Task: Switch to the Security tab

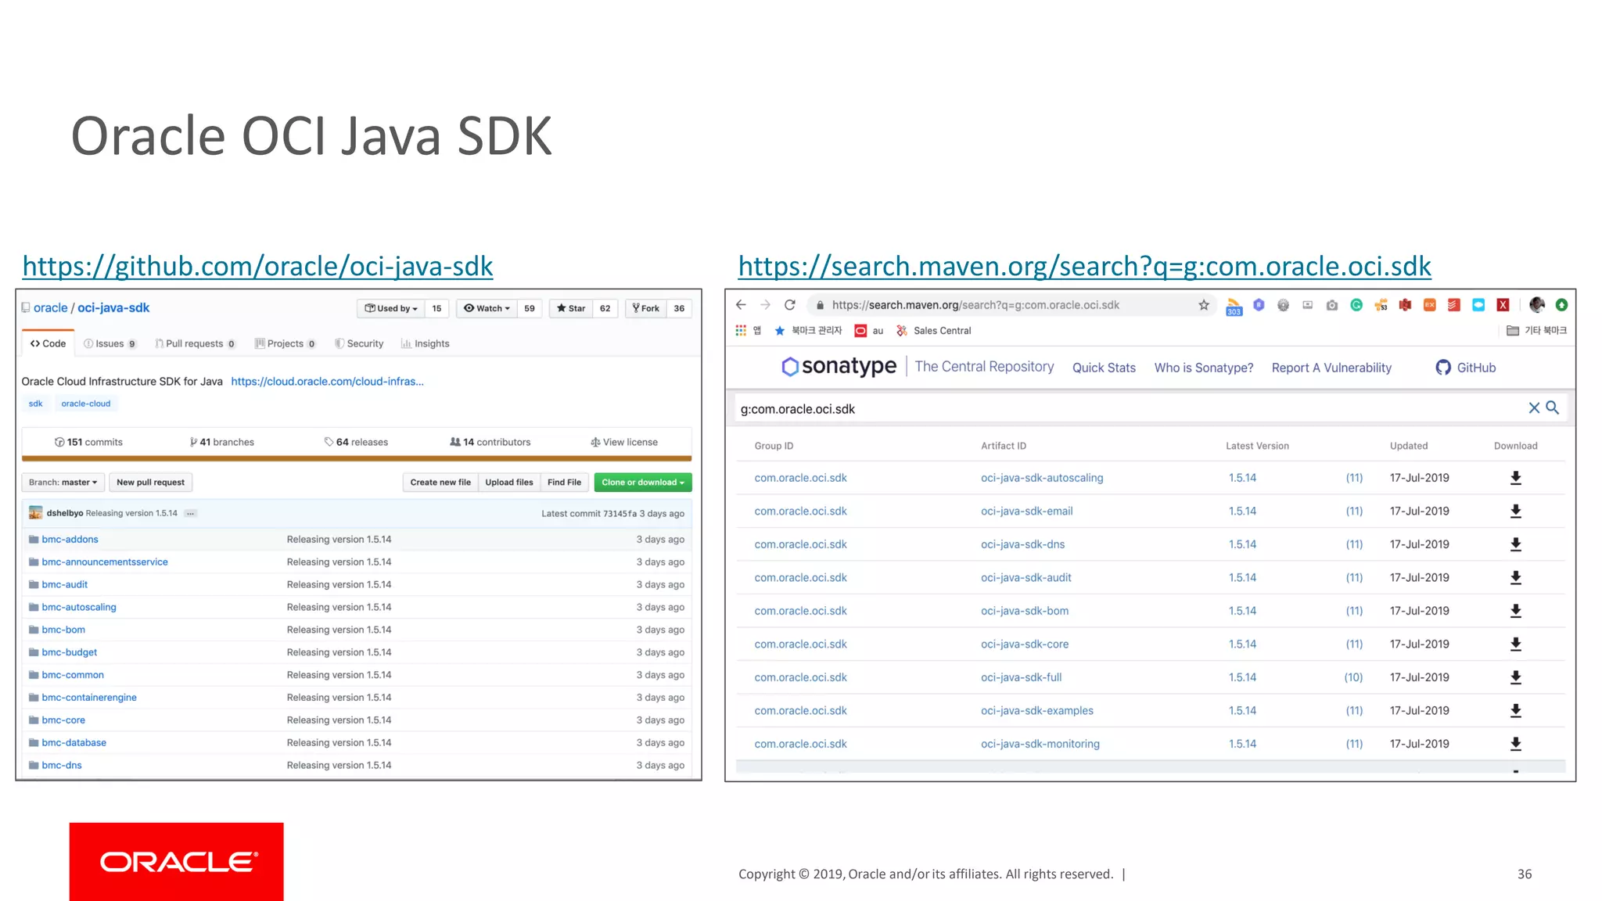Action: pos(359,343)
